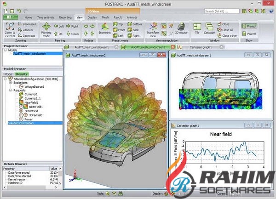The height and width of the screenshot is (199, 276).
Task: Open the Animate ribbon tab
Action: tap(132, 17)
